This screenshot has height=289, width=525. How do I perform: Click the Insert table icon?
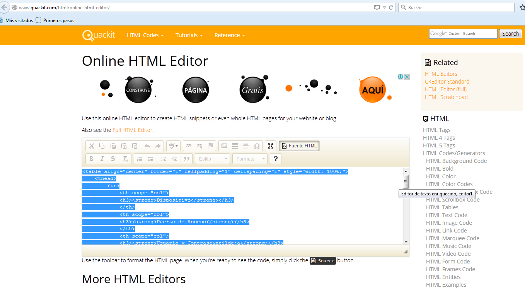[x=235, y=146]
